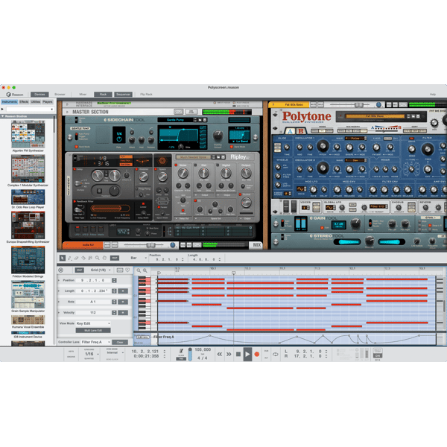Toggle the Snap button in sequencer toolbar
The width and height of the screenshot is (447, 447).
(x=115, y=258)
